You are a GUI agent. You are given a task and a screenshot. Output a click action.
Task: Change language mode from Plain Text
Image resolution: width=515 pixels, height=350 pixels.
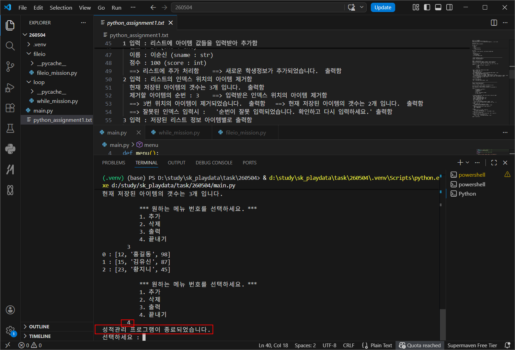[381, 345]
